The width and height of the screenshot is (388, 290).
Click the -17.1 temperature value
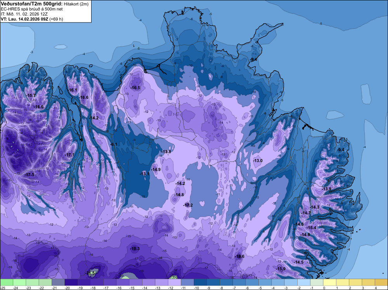pyautogui.click(x=69, y=155)
